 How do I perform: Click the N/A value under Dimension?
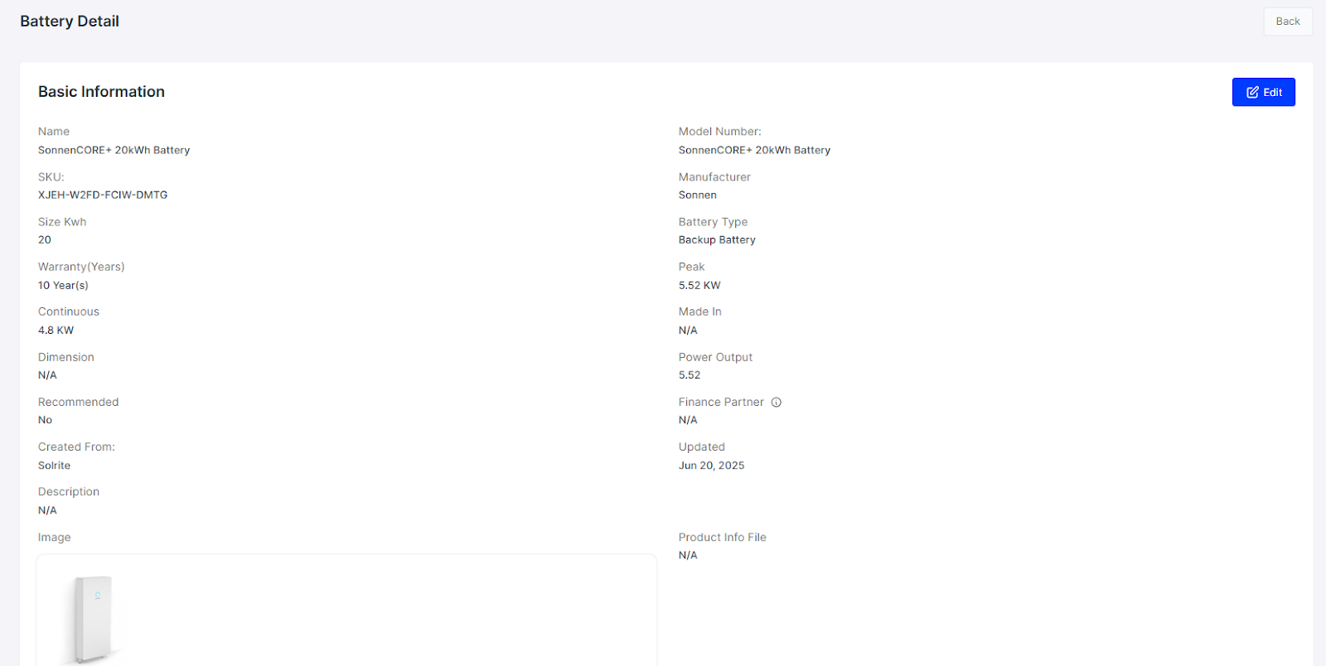click(x=47, y=375)
